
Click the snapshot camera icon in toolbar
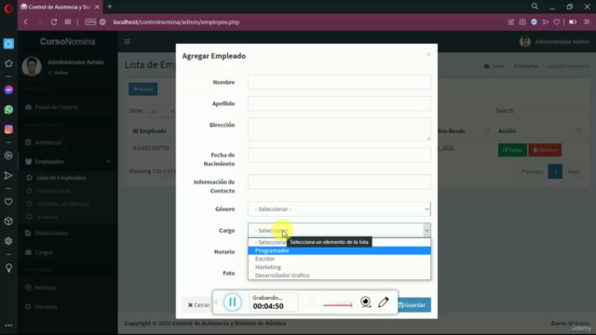click(522, 22)
